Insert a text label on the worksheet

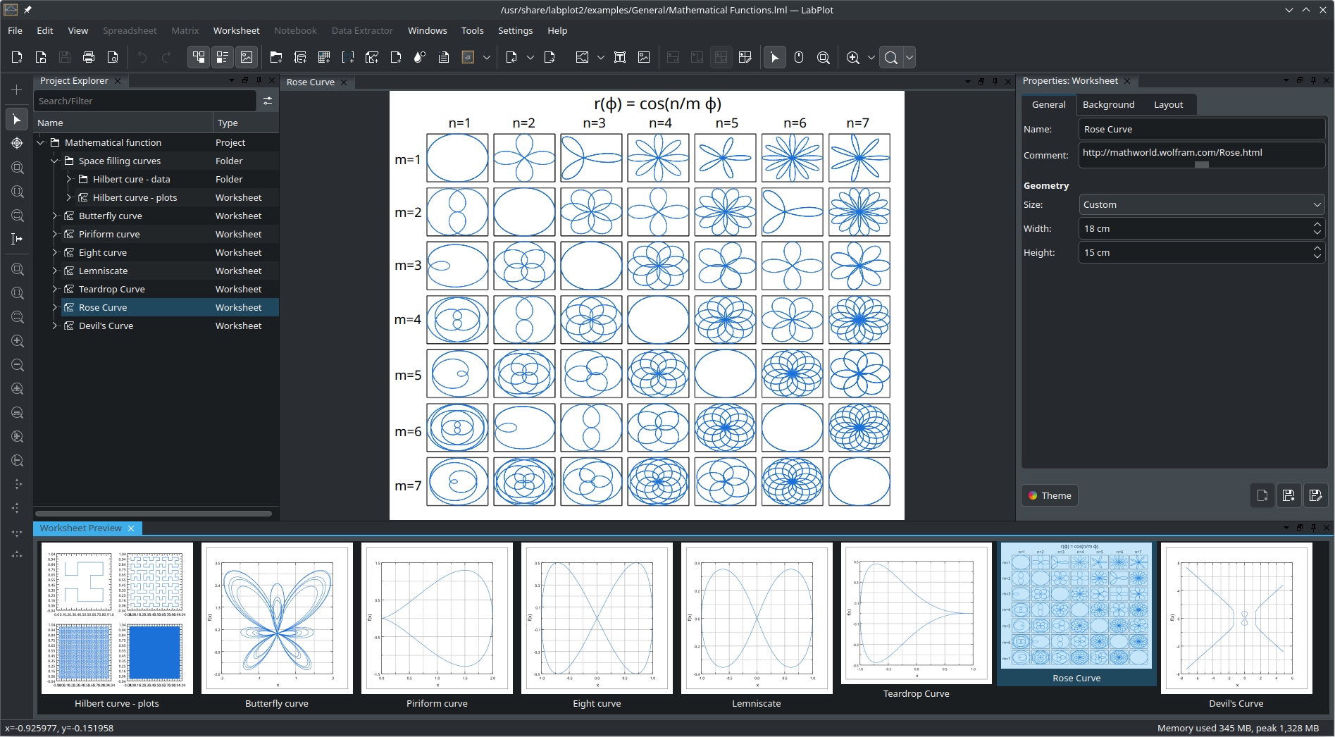[620, 57]
